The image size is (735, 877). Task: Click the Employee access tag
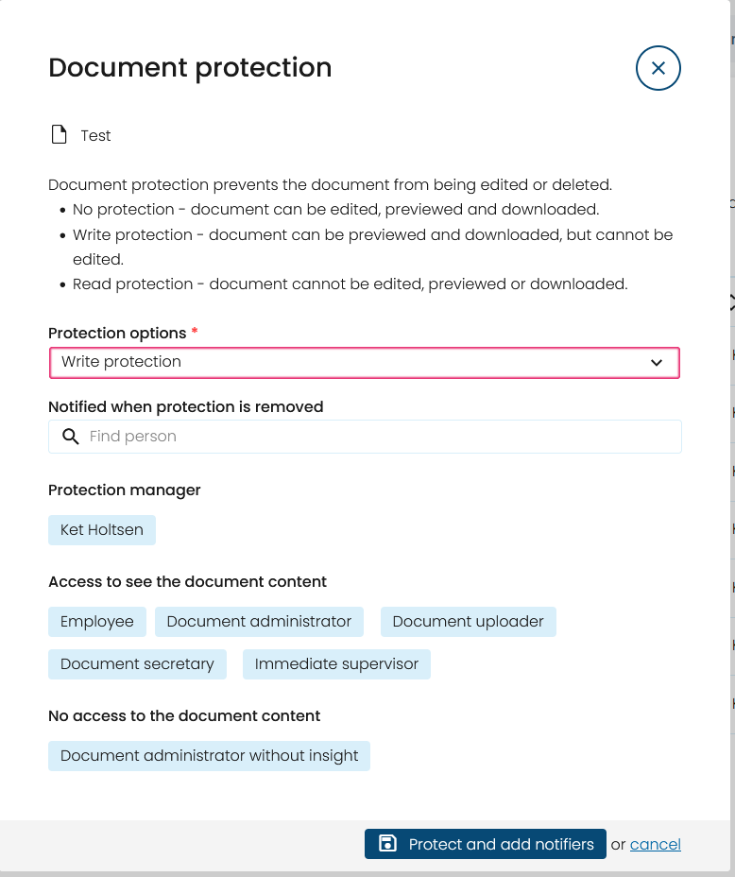[x=97, y=622]
